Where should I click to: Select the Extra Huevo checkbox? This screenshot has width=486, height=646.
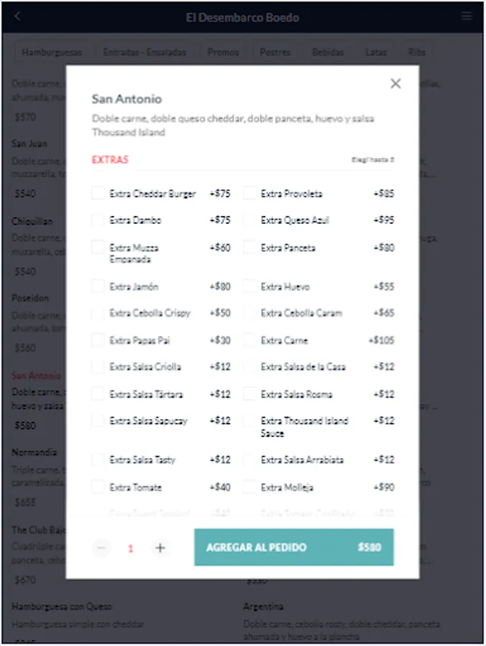click(x=249, y=286)
